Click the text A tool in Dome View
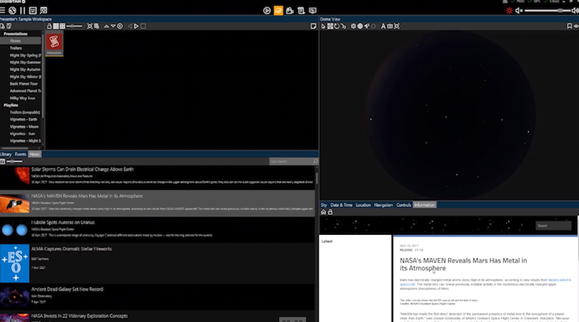This screenshot has height=322, width=579. (383, 26)
